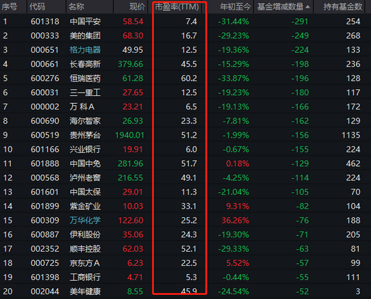Click the price 379.66 of 长春高新

click(x=131, y=64)
